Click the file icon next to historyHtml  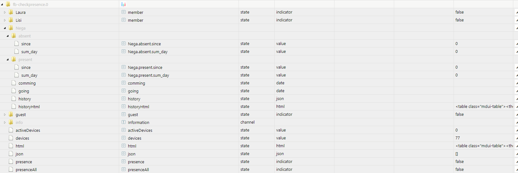pos(14,107)
